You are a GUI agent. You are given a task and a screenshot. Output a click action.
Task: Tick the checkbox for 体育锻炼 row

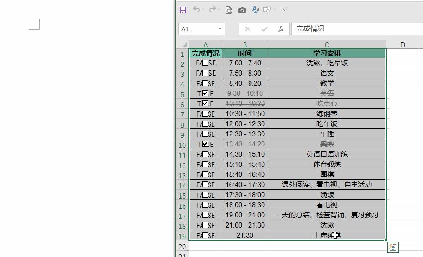pyautogui.click(x=205, y=164)
